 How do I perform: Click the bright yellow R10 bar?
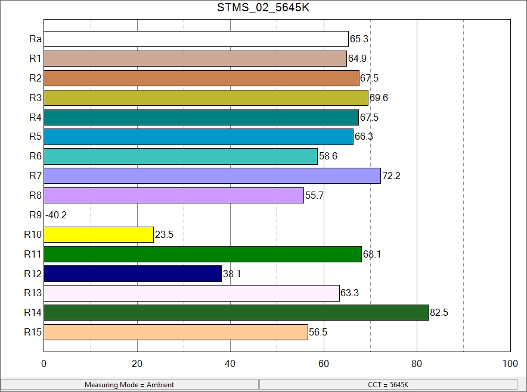point(99,234)
